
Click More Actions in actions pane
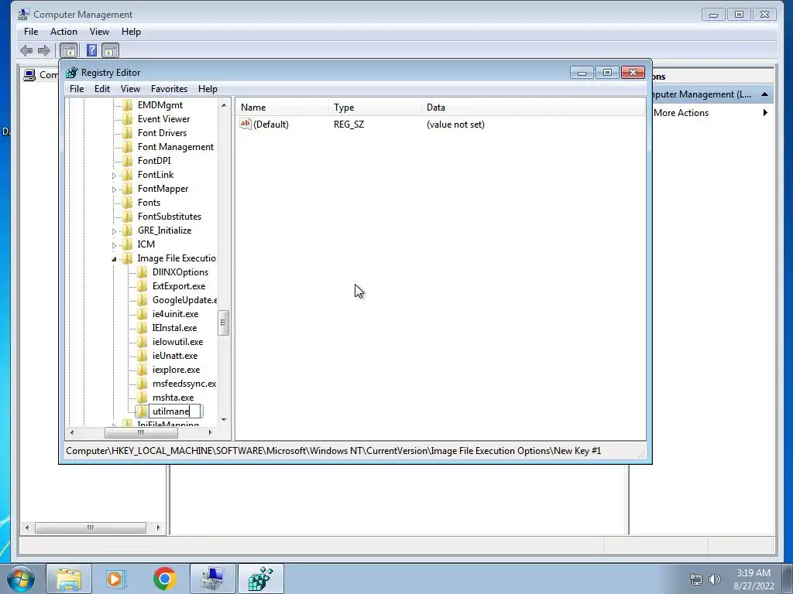[681, 113]
